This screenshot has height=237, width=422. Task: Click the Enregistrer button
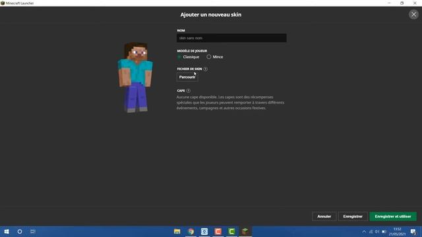point(353,217)
